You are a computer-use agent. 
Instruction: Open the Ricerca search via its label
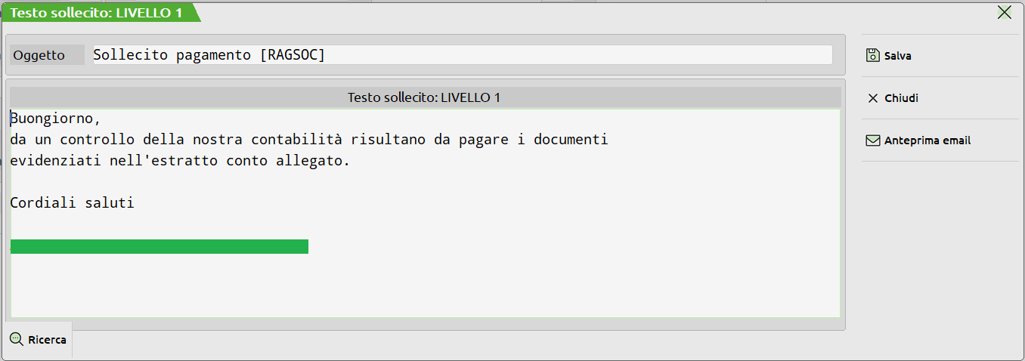pos(47,340)
